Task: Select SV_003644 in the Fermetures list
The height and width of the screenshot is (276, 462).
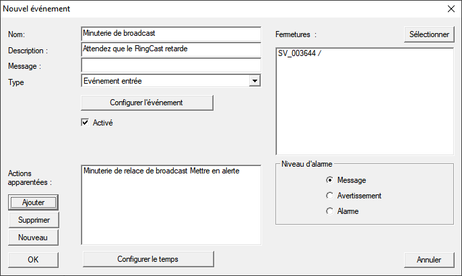Action: 300,53
